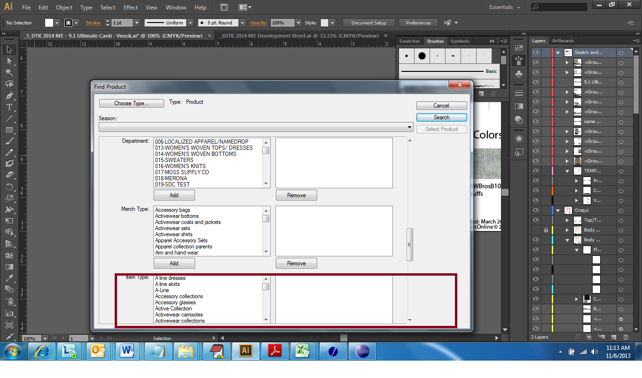Open the Season dropdown list

point(409,127)
